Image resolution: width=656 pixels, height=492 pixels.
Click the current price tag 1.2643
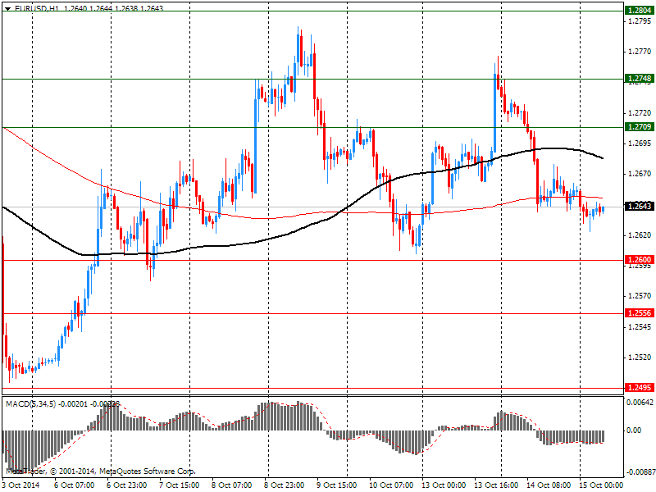click(x=639, y=207)
